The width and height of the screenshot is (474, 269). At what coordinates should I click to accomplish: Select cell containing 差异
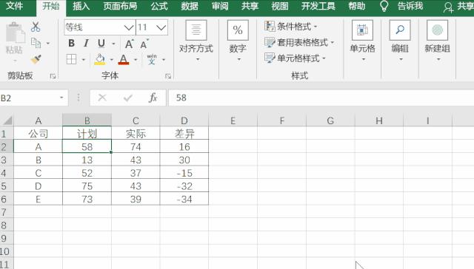184,133
